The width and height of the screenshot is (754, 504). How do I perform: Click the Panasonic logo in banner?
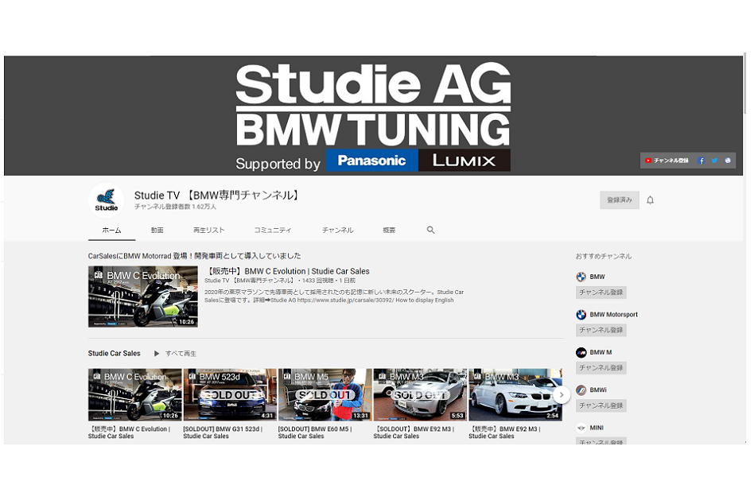pos(372,161)
